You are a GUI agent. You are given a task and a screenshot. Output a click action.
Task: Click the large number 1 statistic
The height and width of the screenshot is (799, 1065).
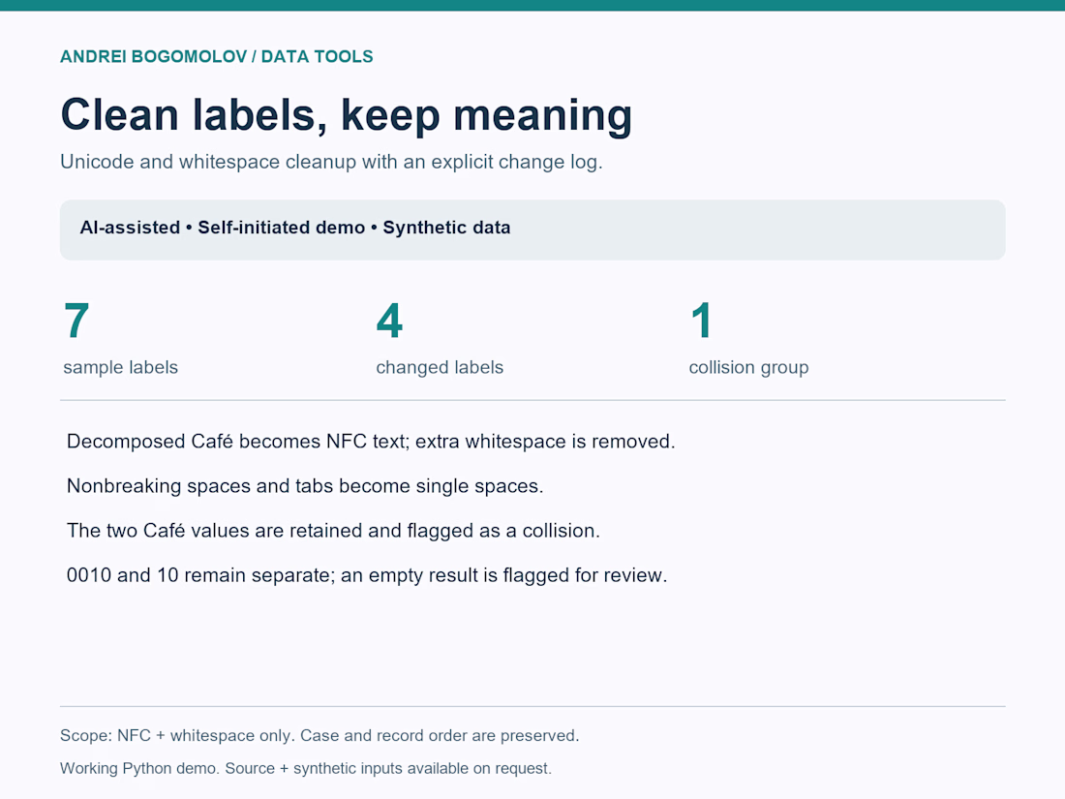tap(701, 321)
